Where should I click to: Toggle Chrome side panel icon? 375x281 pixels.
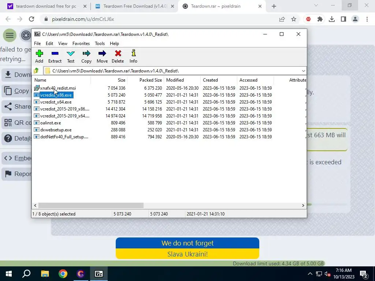coord(344,19)
